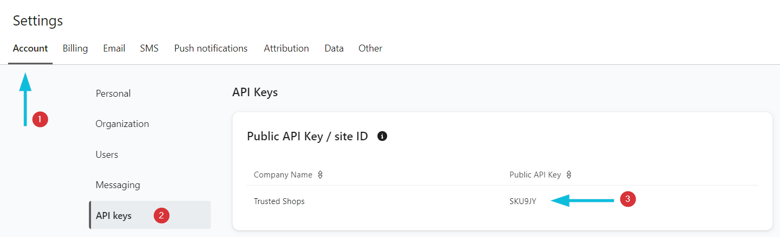This screenshot has height=237, width=780.
Task: Go to the Users section
Action: point(106,155)
